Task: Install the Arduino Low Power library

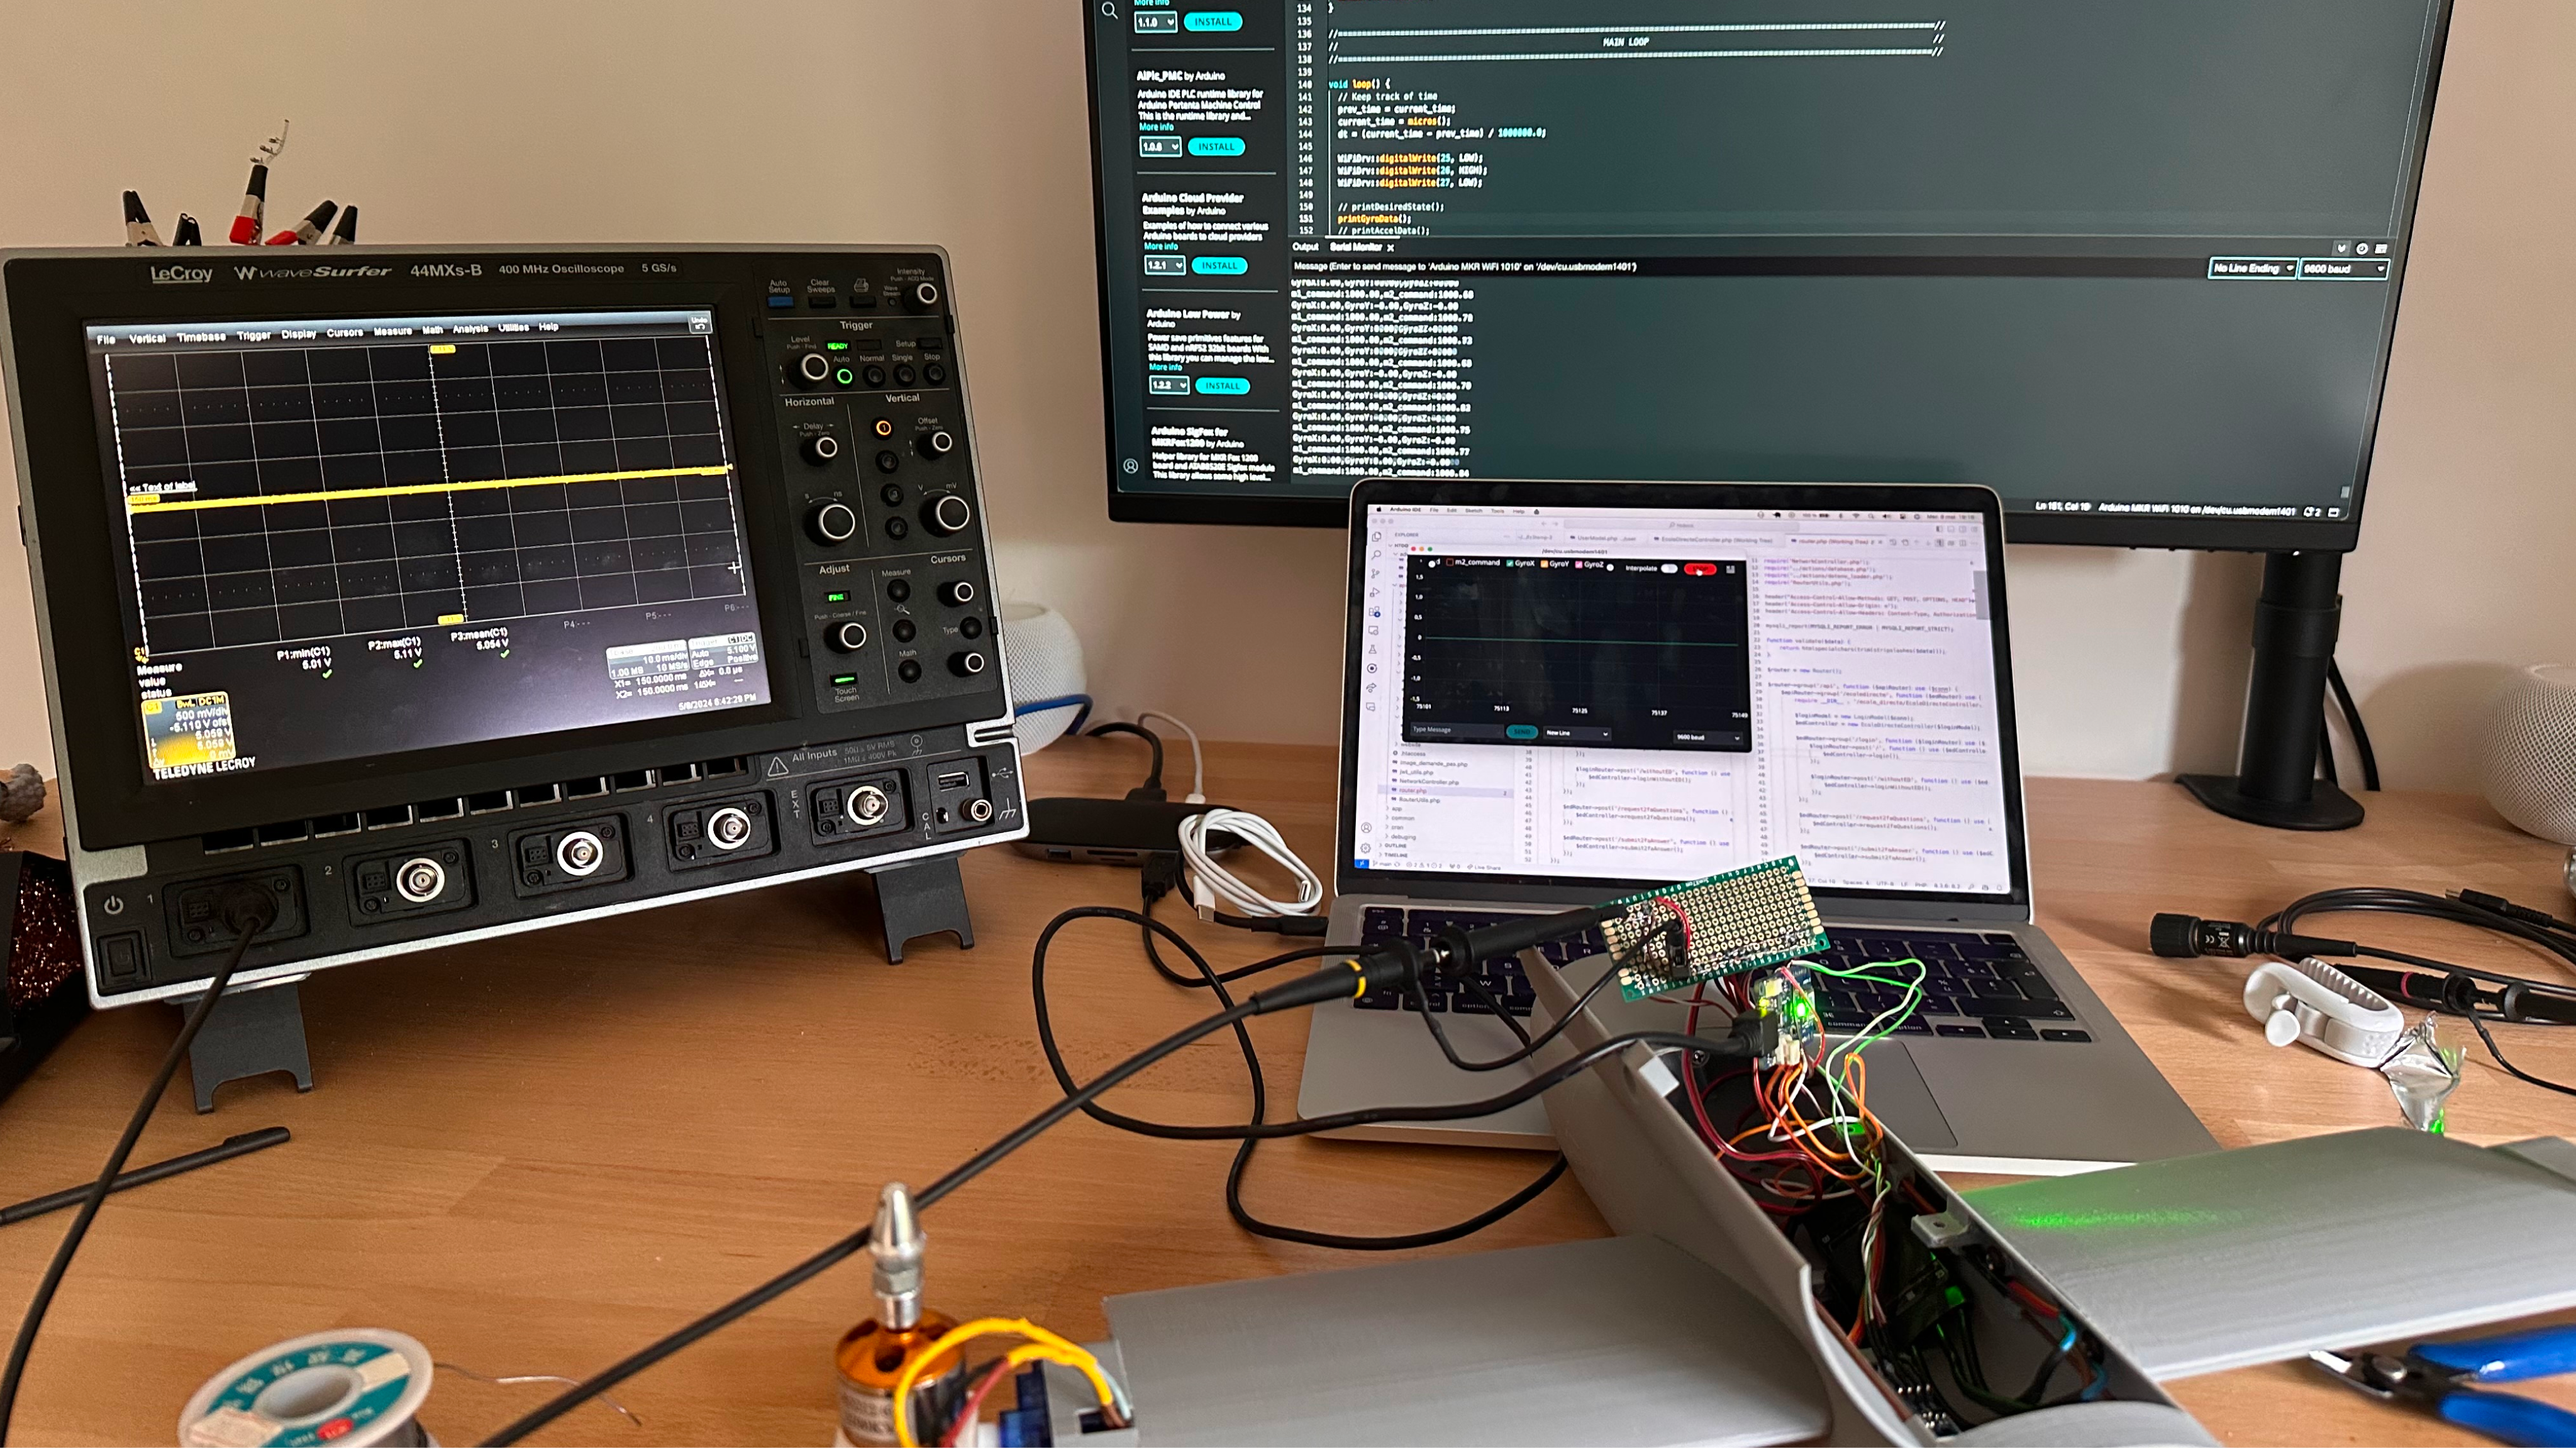Action: 1222,386
